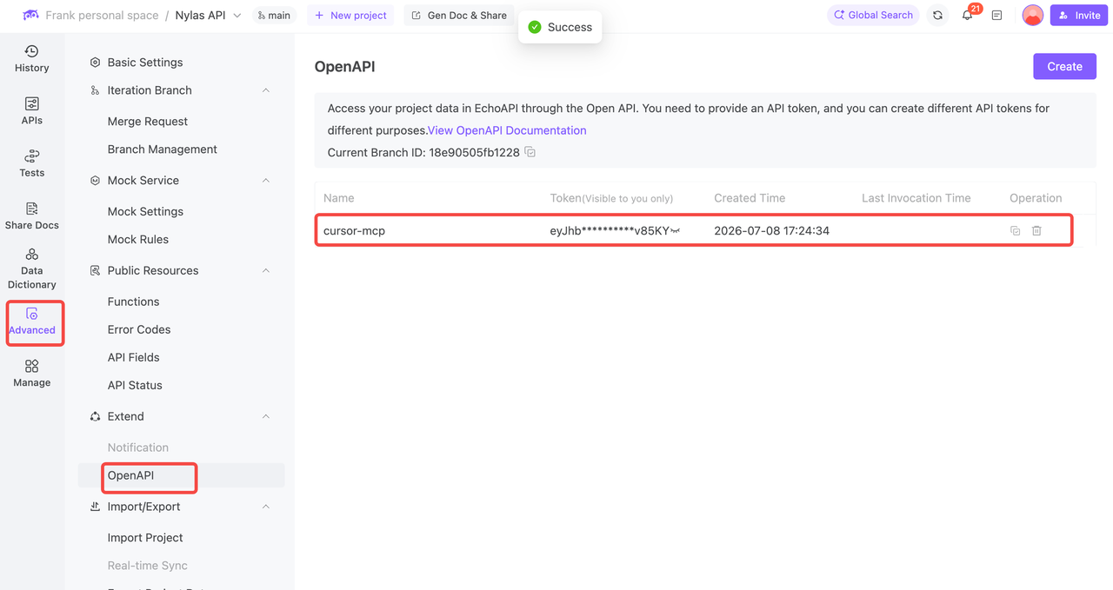Open the main branch selector
Viewport: 1113px width, 590px height.
click(x=274, y=16)
